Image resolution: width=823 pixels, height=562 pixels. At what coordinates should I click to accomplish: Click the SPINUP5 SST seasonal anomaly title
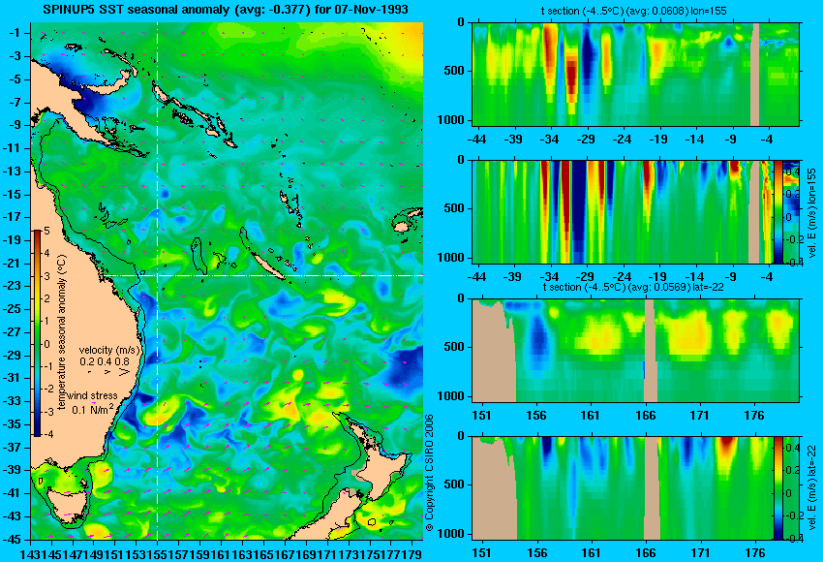point(226,10)
